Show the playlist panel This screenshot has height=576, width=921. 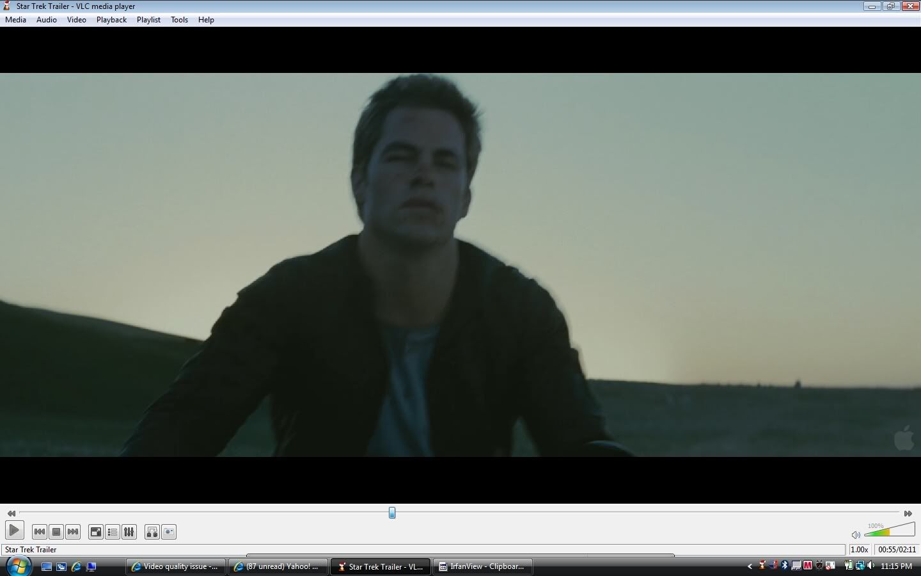(113, 532)
